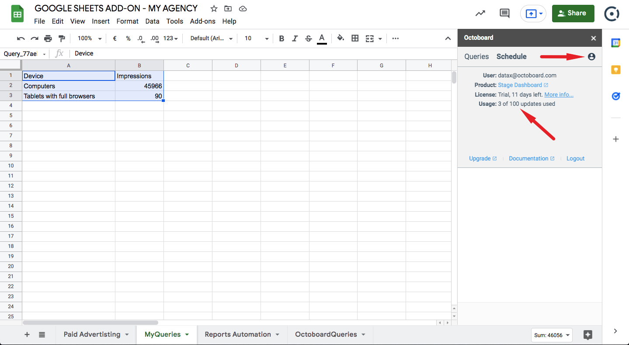629x345 pixels.
Task: Switch to the Schedule tab
Action: coord(511,56)
